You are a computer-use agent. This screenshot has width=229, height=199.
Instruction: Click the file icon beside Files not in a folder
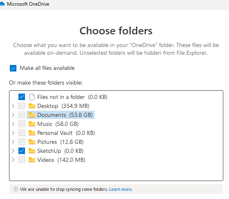[32, 97]
